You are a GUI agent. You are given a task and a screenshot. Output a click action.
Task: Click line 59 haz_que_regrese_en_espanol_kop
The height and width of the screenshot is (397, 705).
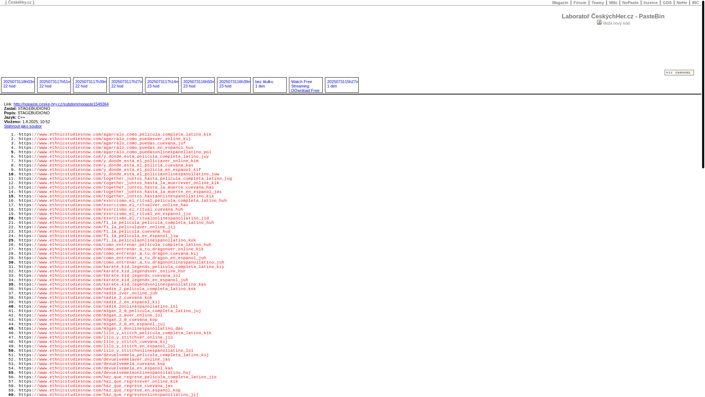[x=100, y=390]
